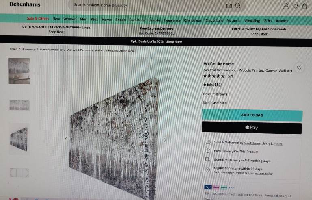This screenshot has width=312, height=200.
Task: Open the Sale & Offers menu
Action: pyautogui.click(x=38, y=19)
